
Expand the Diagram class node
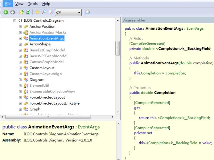20,80
